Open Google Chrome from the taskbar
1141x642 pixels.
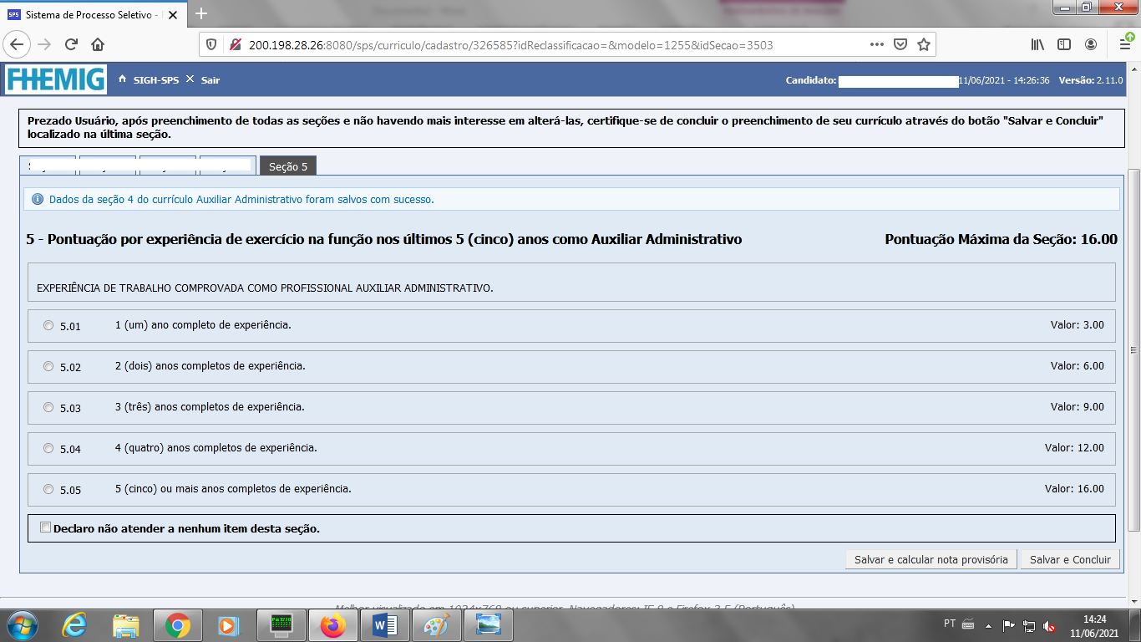click(x=177, y=625)
